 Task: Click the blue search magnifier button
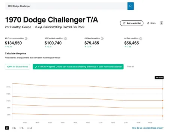[131, 6]
